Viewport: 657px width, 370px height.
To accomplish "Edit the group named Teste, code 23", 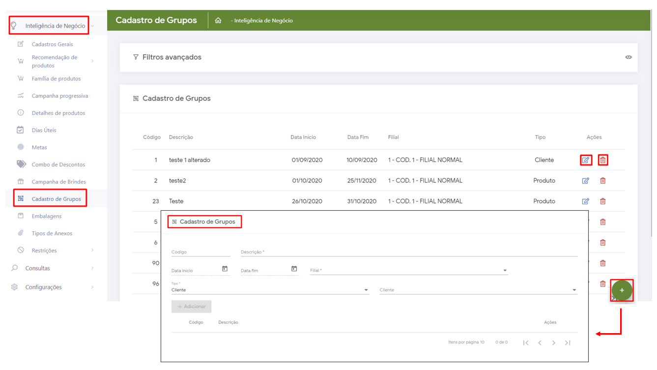I will click(x=585, y=201).
